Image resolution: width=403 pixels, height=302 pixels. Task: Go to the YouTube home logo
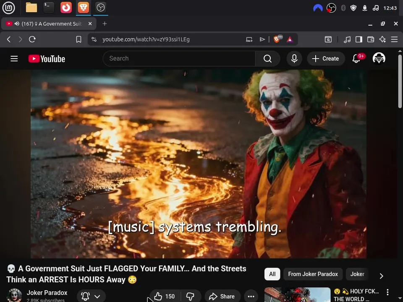(x=47, y=59)
